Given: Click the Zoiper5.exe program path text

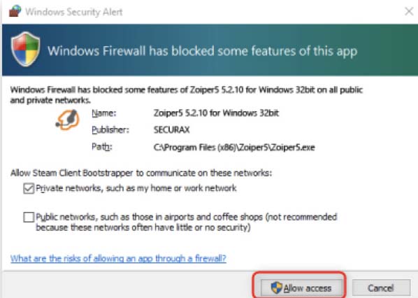Looking at the screenshot, I should click(x=234, y=148).
